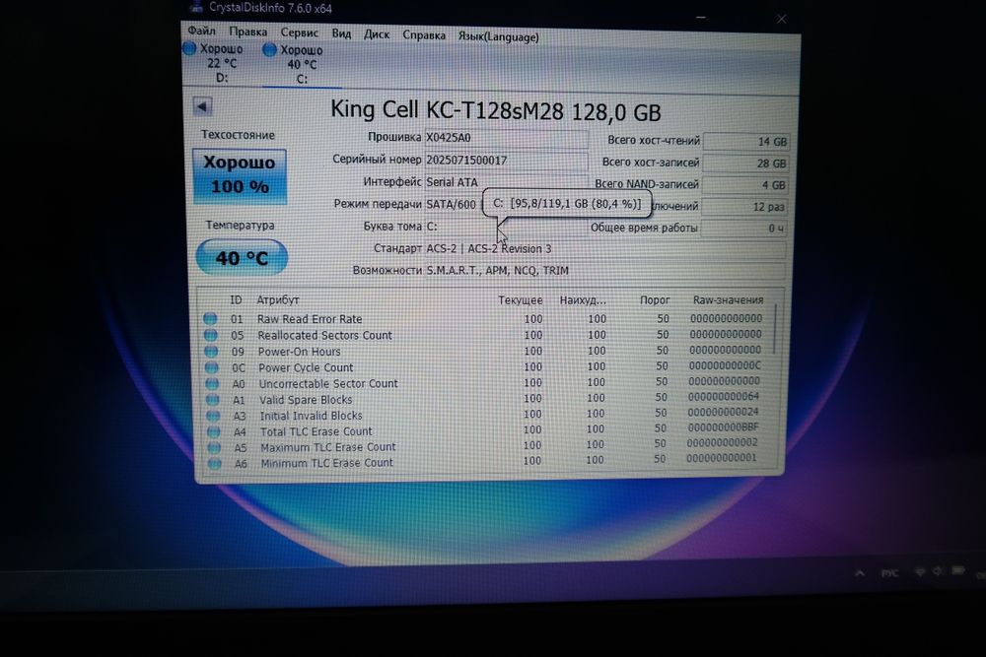The image size is (986, 657).
Task: Click the Атрибут column header
Action: pyautogui.click(x=278, y=300)
